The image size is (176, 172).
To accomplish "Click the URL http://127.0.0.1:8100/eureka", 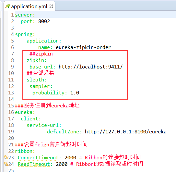I will pos(126,132).
